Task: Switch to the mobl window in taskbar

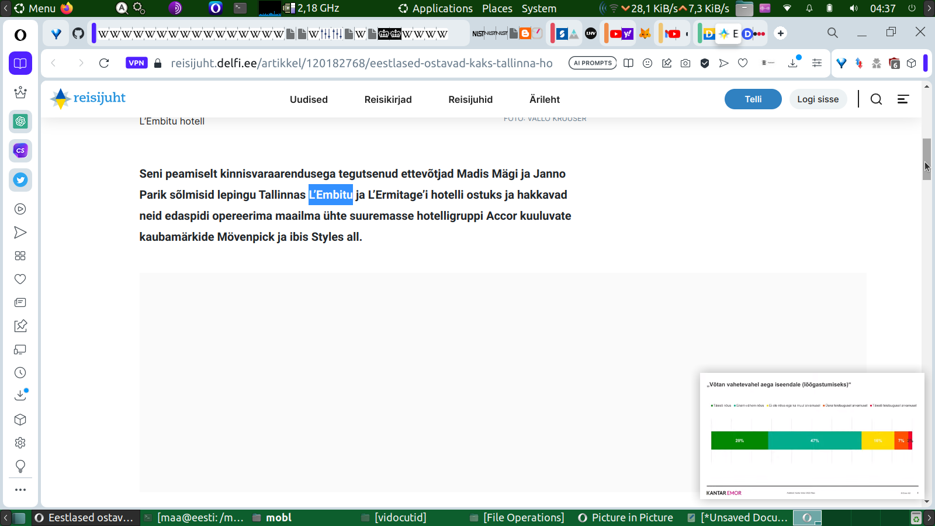Action: [272, 518]
